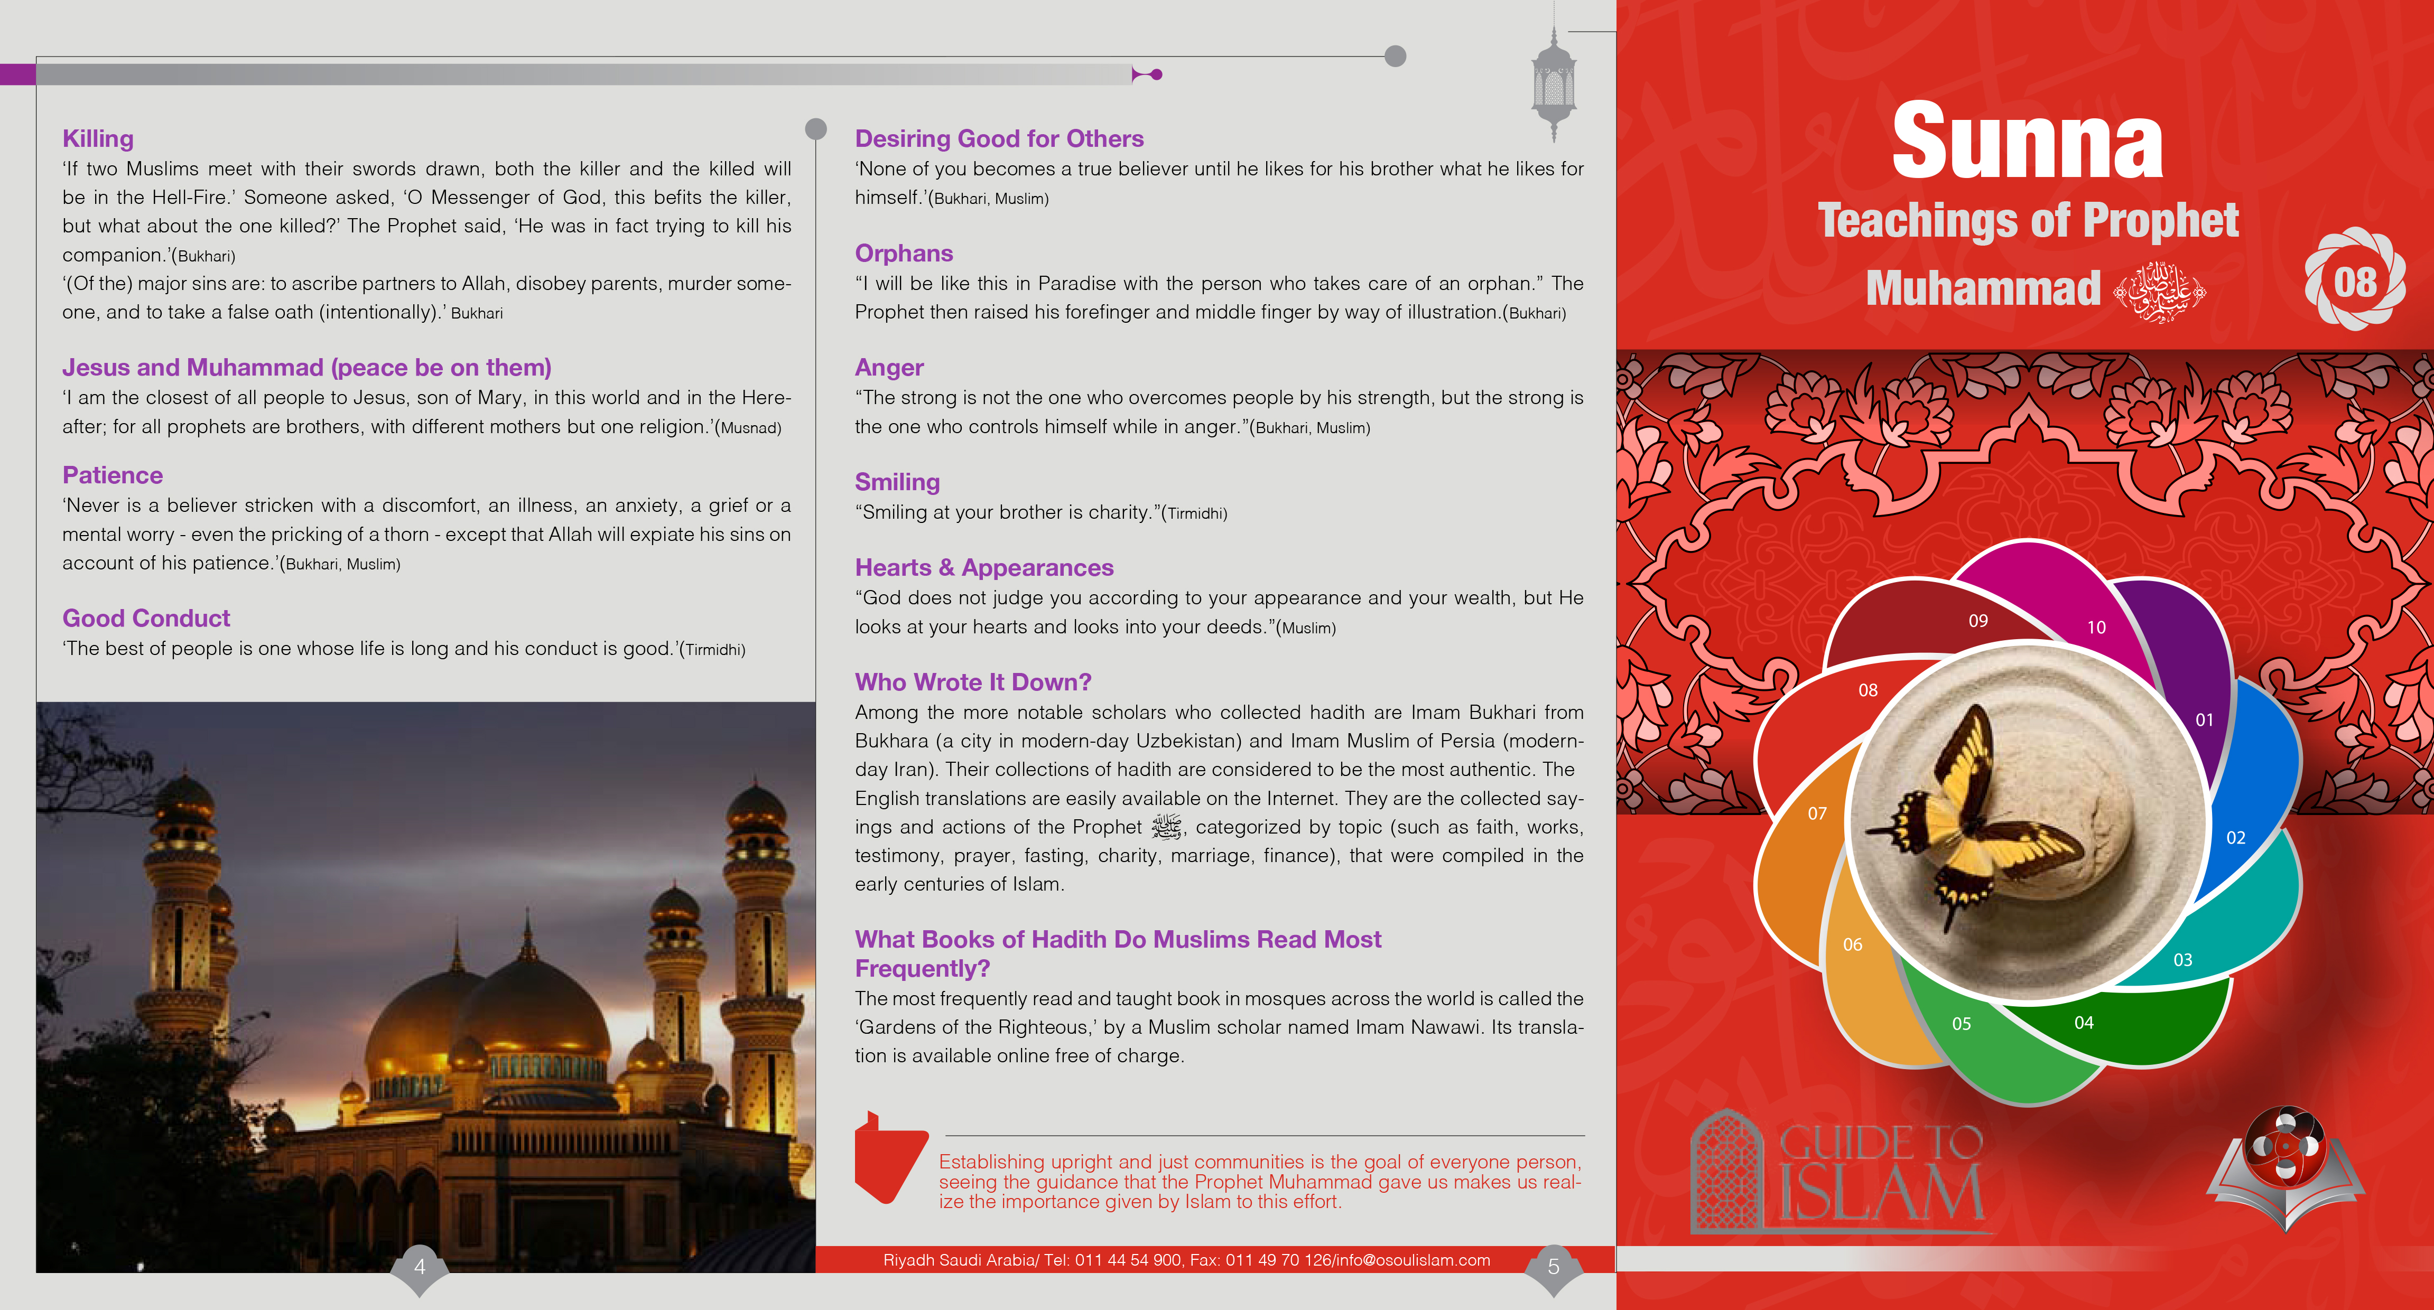Click the 'Smiling' section heading
Image resolution: width=2434 pixels, height=1310 pixels.
coord(897,482)
